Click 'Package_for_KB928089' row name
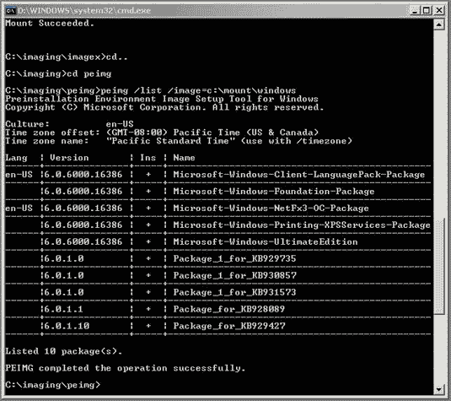 (x=229, y=309)
